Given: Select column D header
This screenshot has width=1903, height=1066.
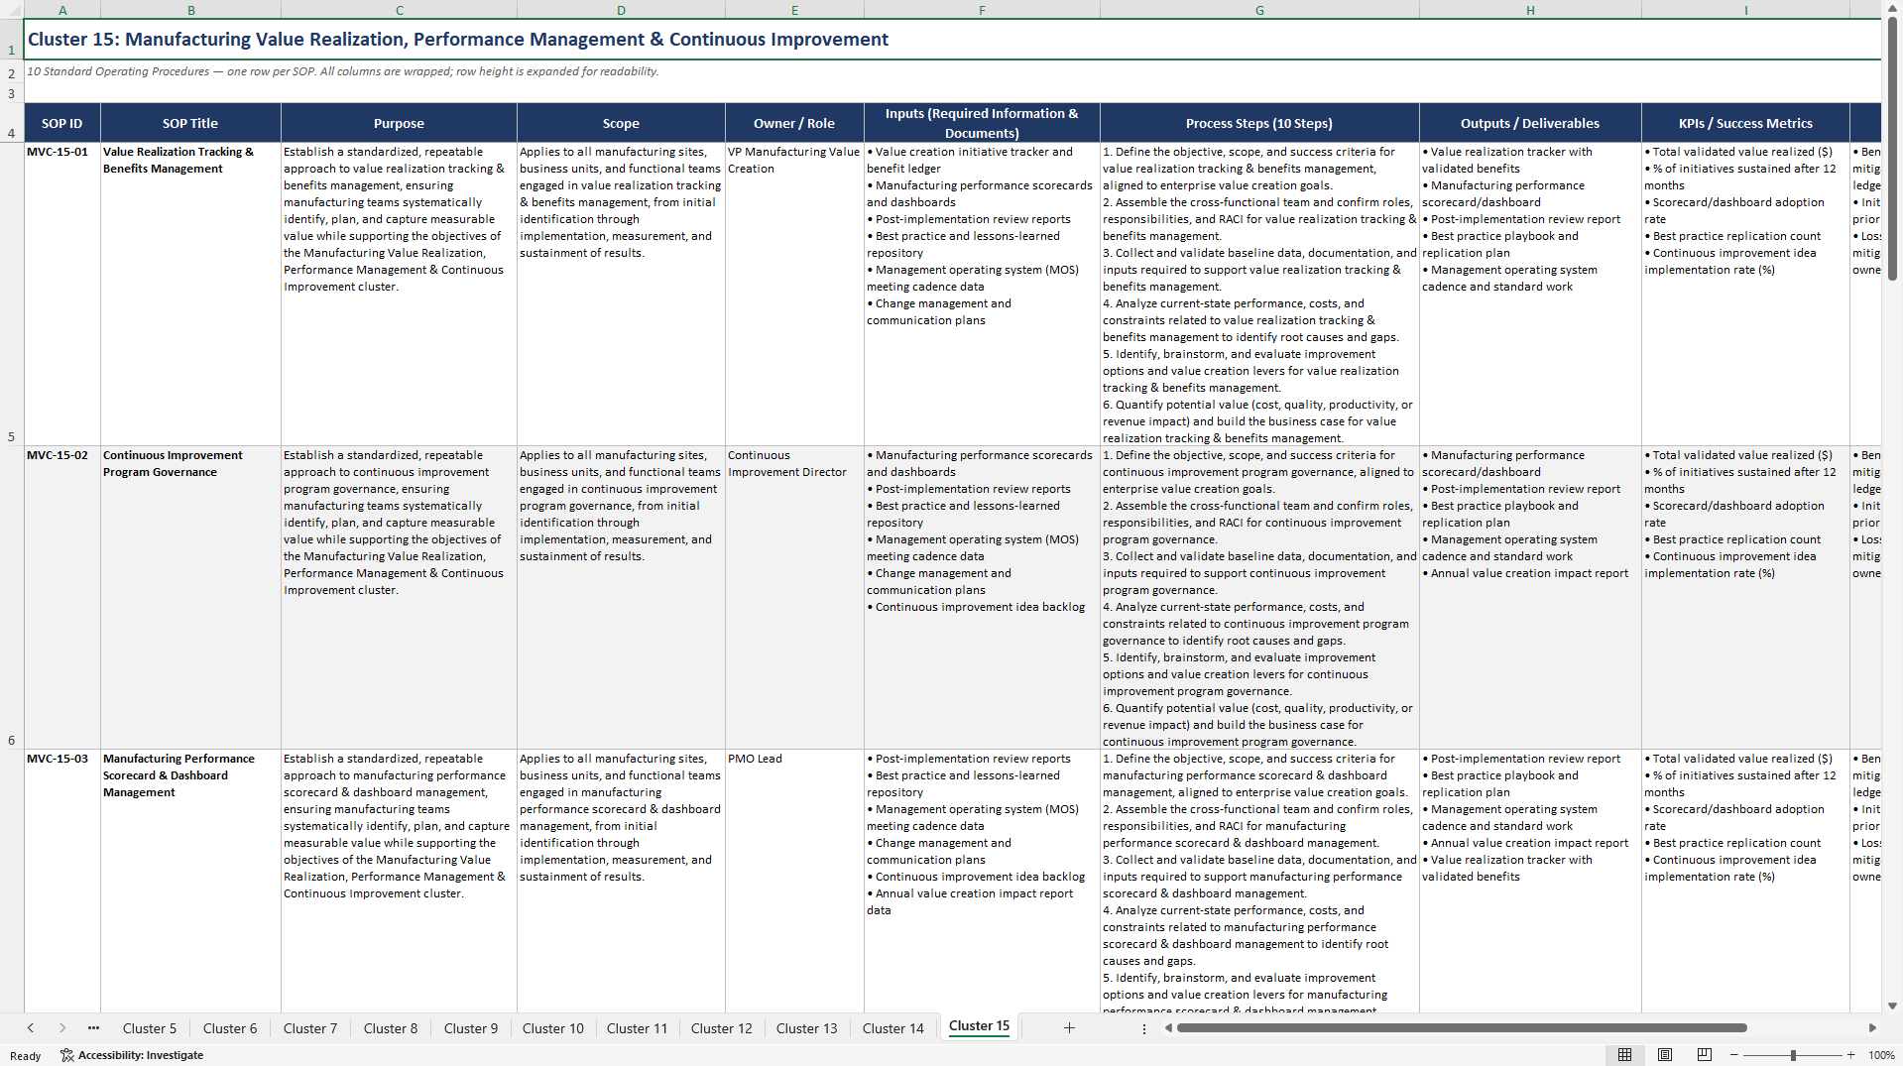Looking at the screenshot, I should click(x=621, y=10).
